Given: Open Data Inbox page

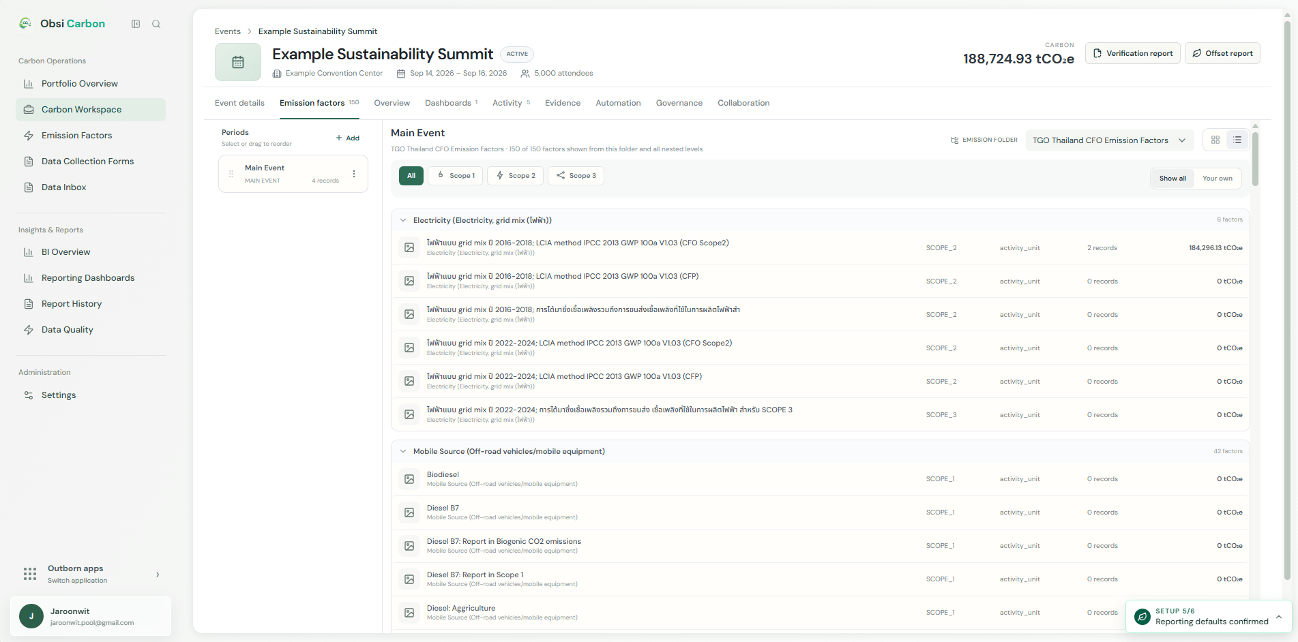Looking at the screenshot, I should click(91, 187).
